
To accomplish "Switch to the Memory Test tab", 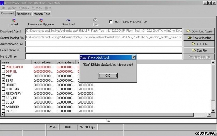I will click(41, 14).
